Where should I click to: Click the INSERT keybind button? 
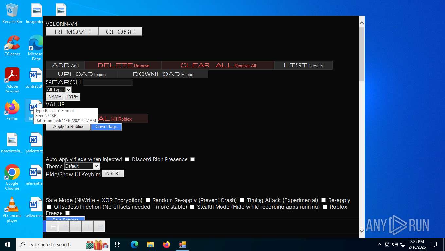pyautogui.click(x=113, y=173)
